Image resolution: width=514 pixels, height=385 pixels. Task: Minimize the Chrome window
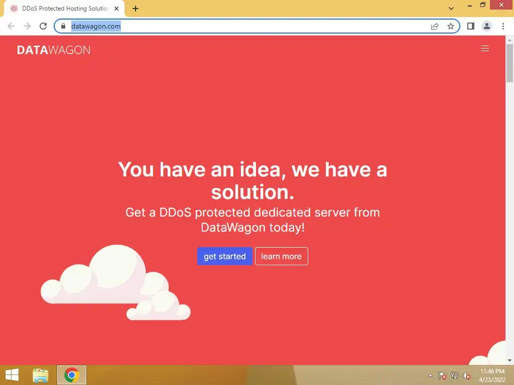coord(470,5)
